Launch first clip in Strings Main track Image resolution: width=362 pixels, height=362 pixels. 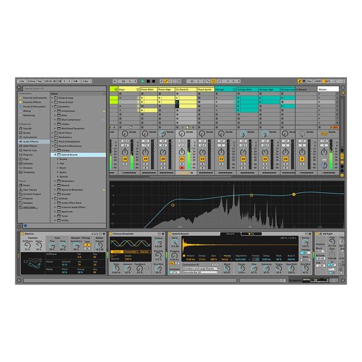click(239, 98)
